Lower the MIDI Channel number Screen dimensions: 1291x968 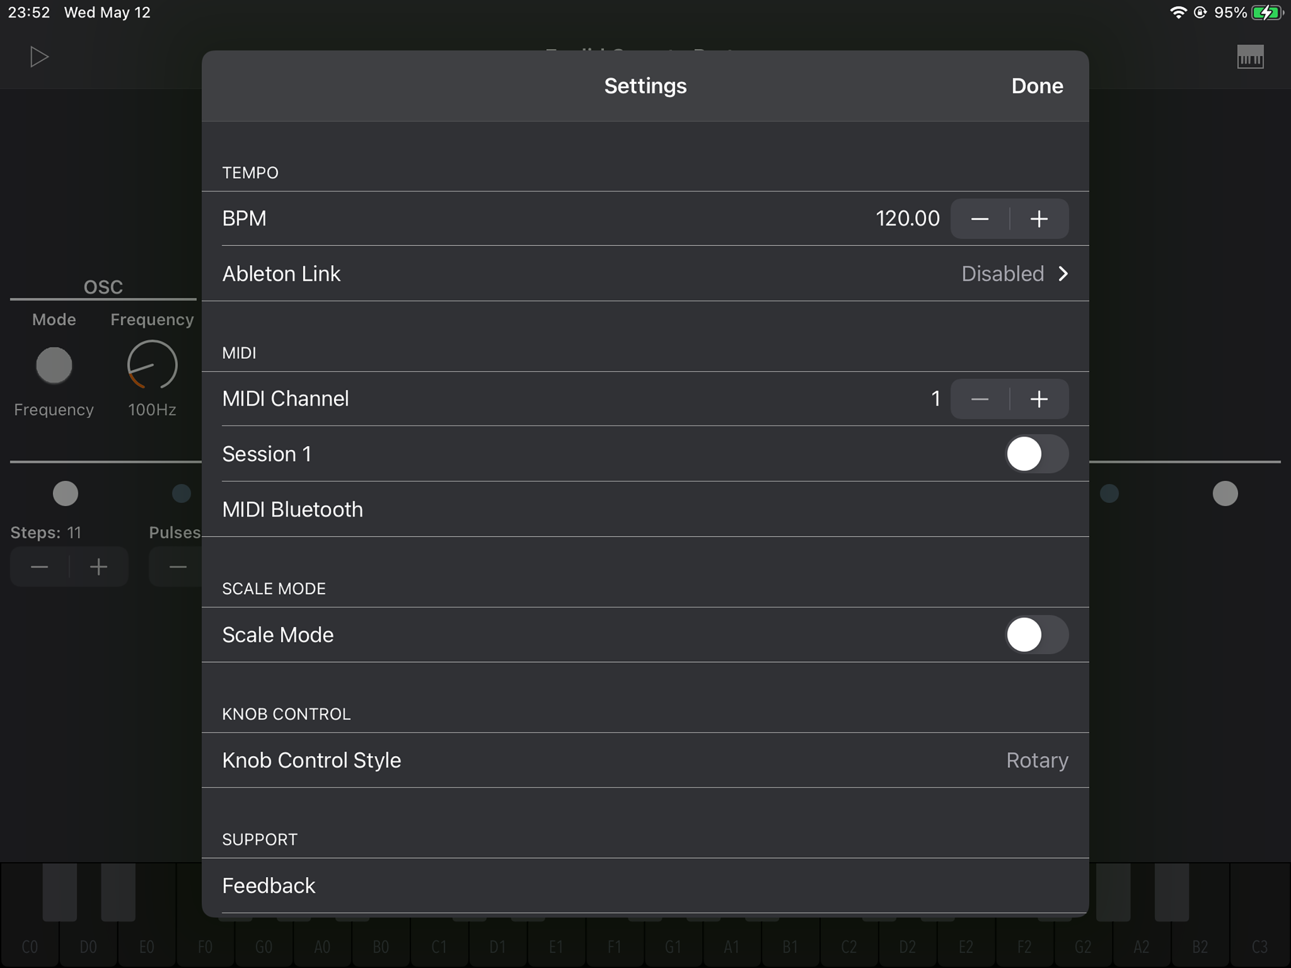979,399
